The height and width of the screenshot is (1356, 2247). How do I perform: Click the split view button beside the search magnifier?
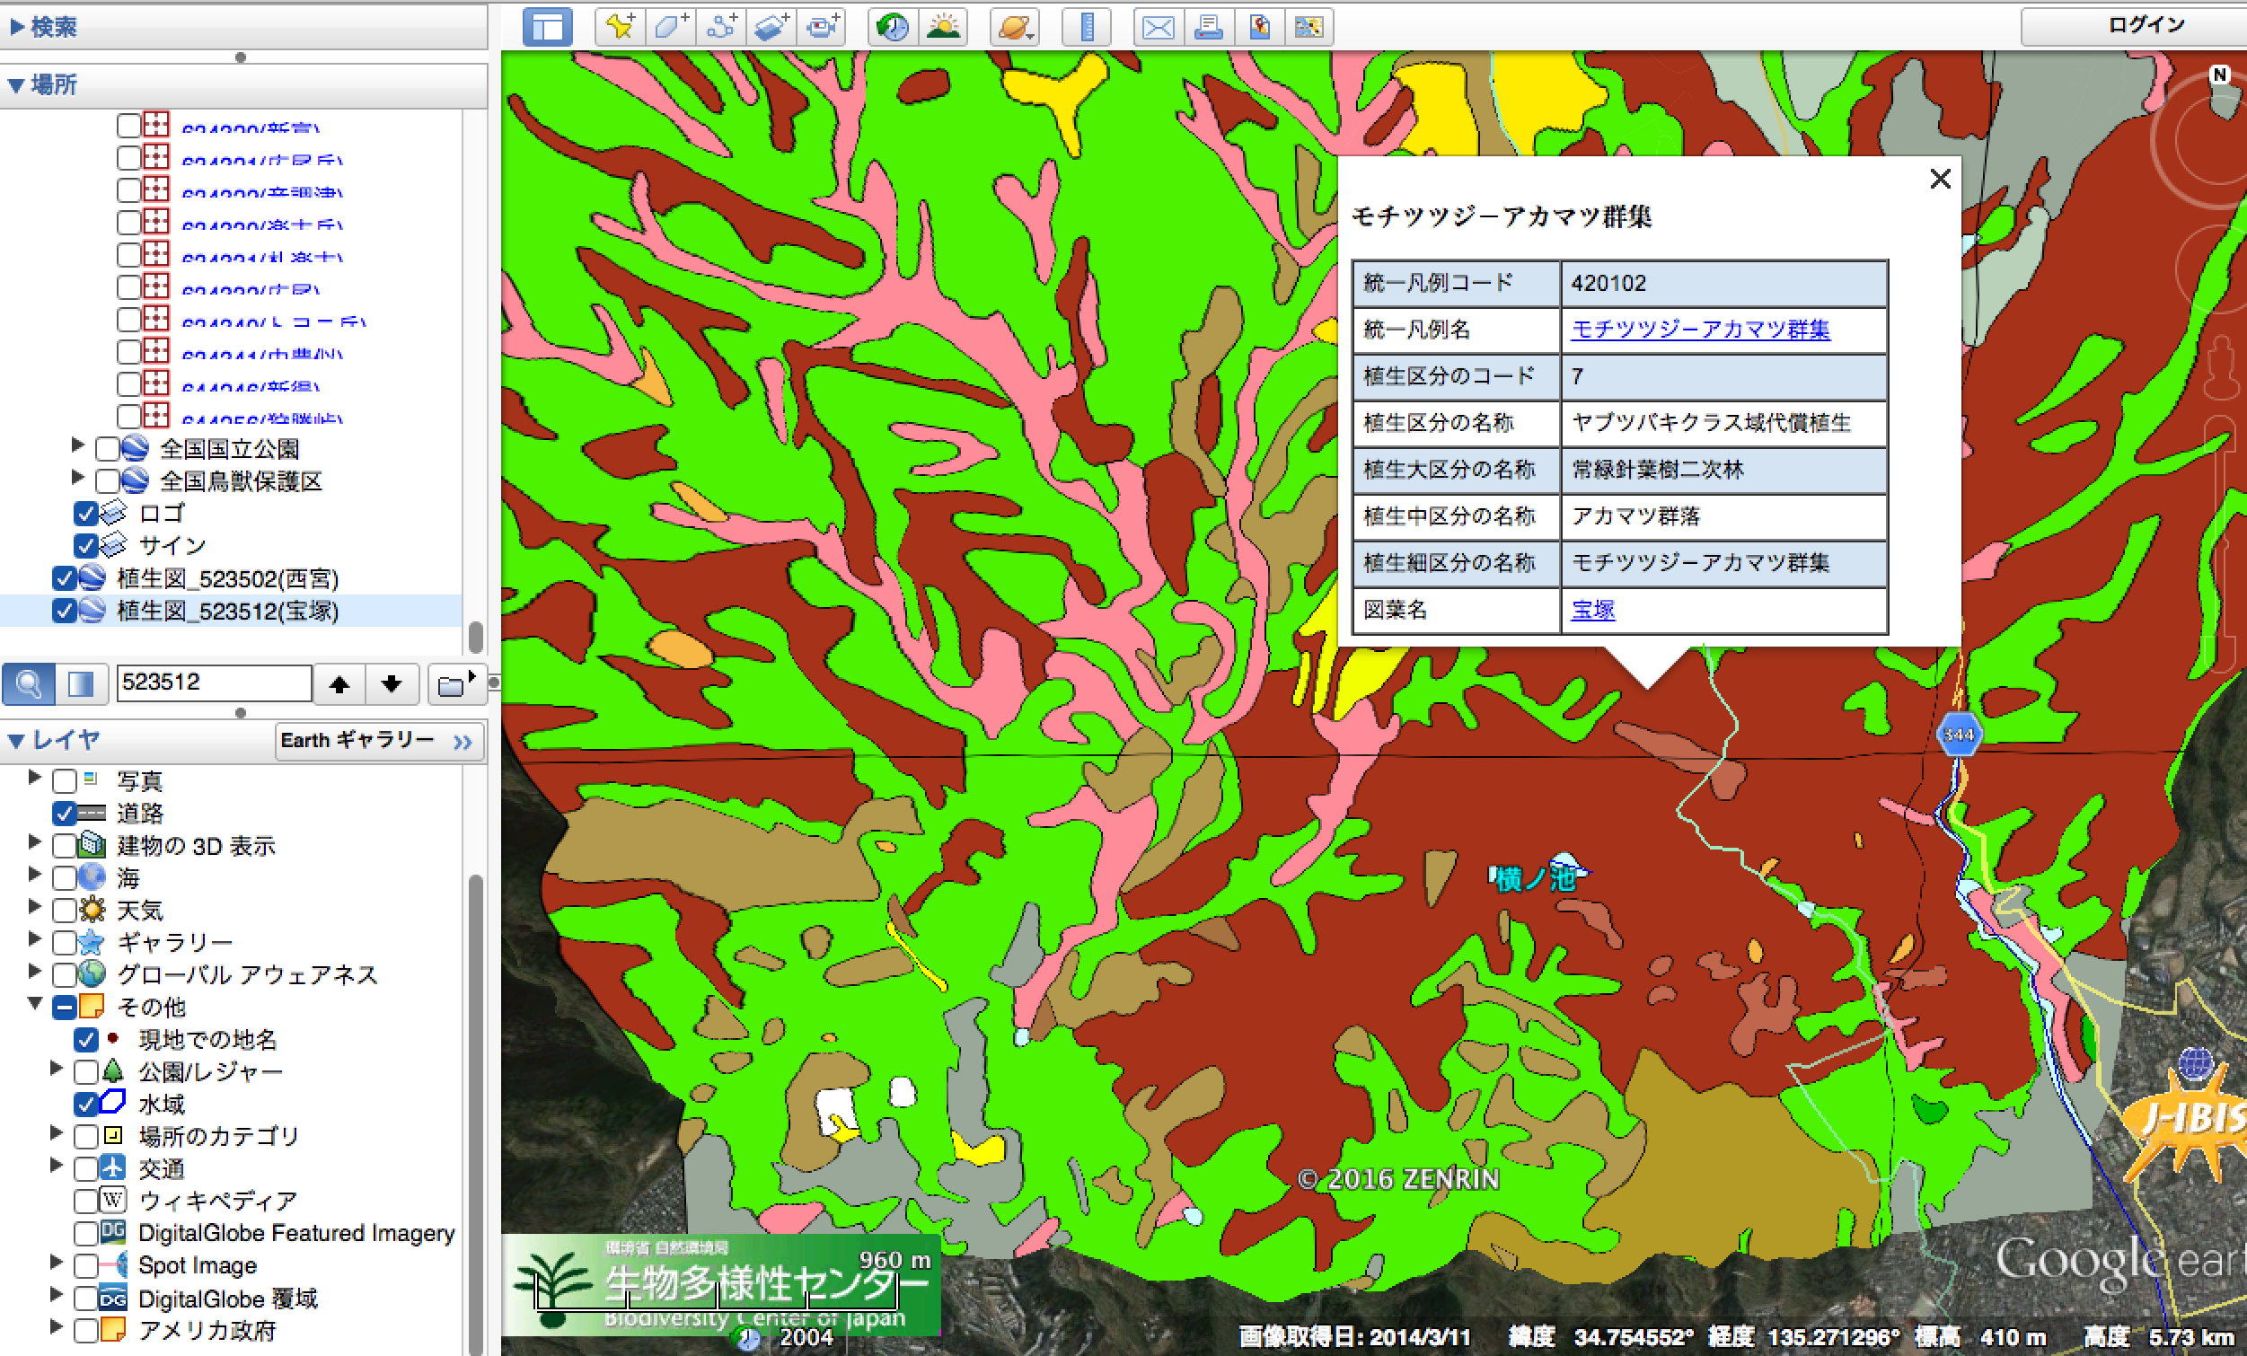81,683
